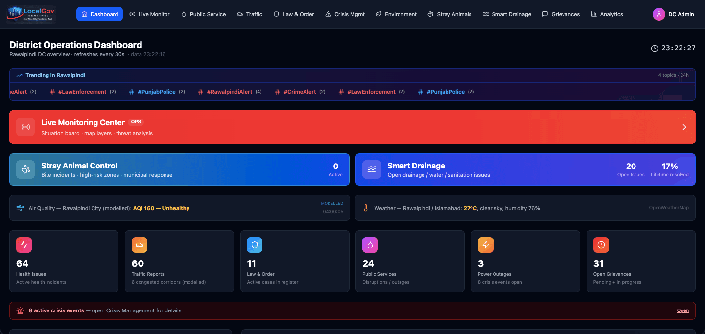The image size is (705, 334).
Task: Click the trending arrow icon
Action: 20,75
